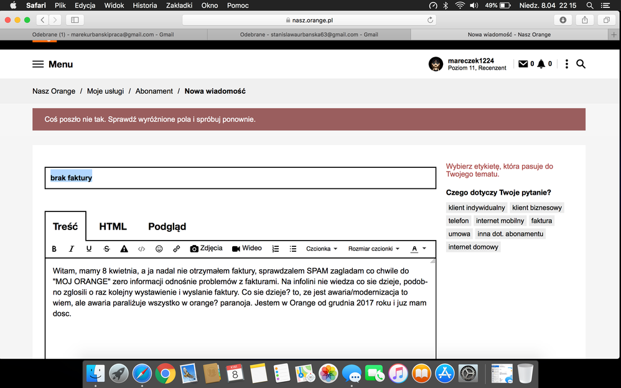
Task: Open the hamburger Menu
Action: (53, 64)
